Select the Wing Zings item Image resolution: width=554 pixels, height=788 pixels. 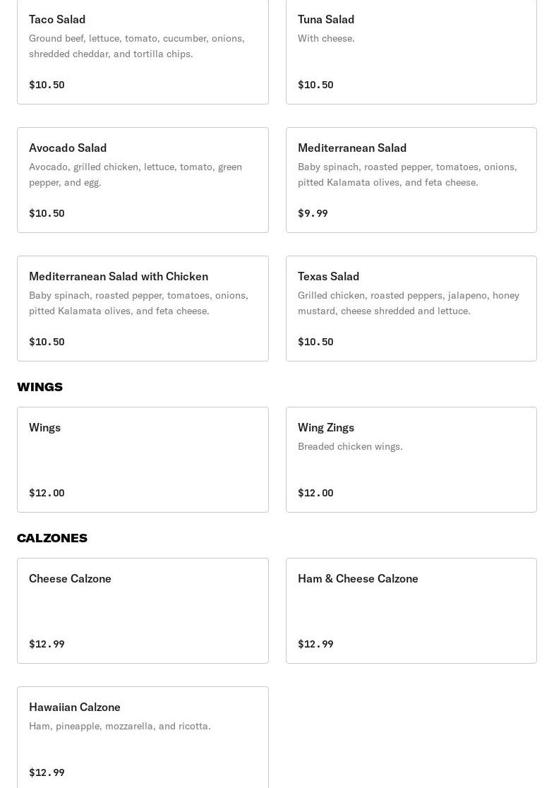(411, 460)
